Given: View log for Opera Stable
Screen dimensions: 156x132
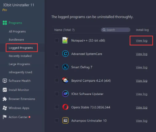Looking at the screenshot, I should [142, 107].
